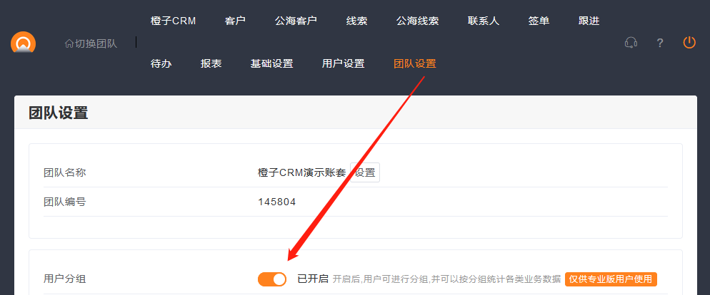Click the orange CRM logo icon
Image resolution: width=710 pixels, height=295 pixels.
pyautogui.click(x=23, y=43)
